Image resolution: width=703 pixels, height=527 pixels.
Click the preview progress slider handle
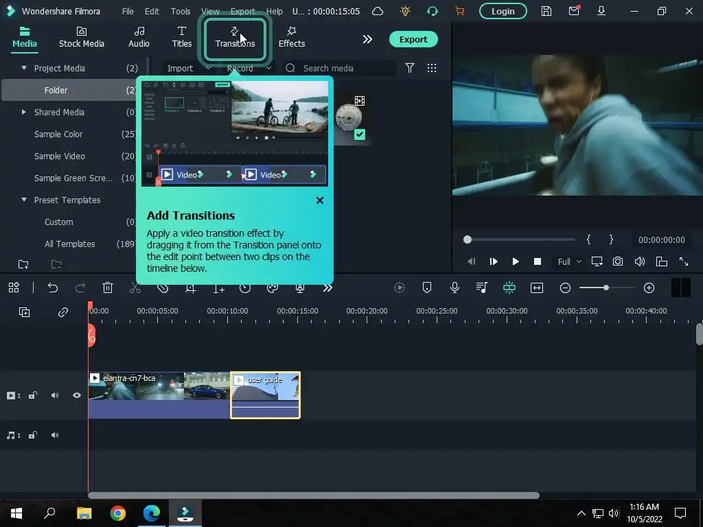(468, 239)
